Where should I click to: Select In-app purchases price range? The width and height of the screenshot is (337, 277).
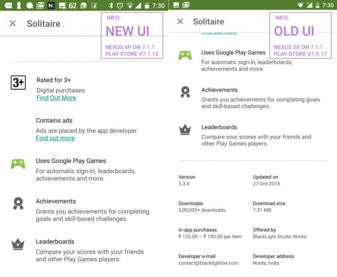click(x=210, y=237)
